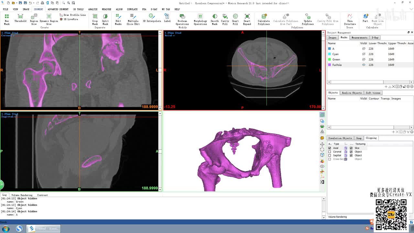This screenshot has height=233, width=414.
Task: Launch Dynamic Region Grow
Action: (49, 19)
